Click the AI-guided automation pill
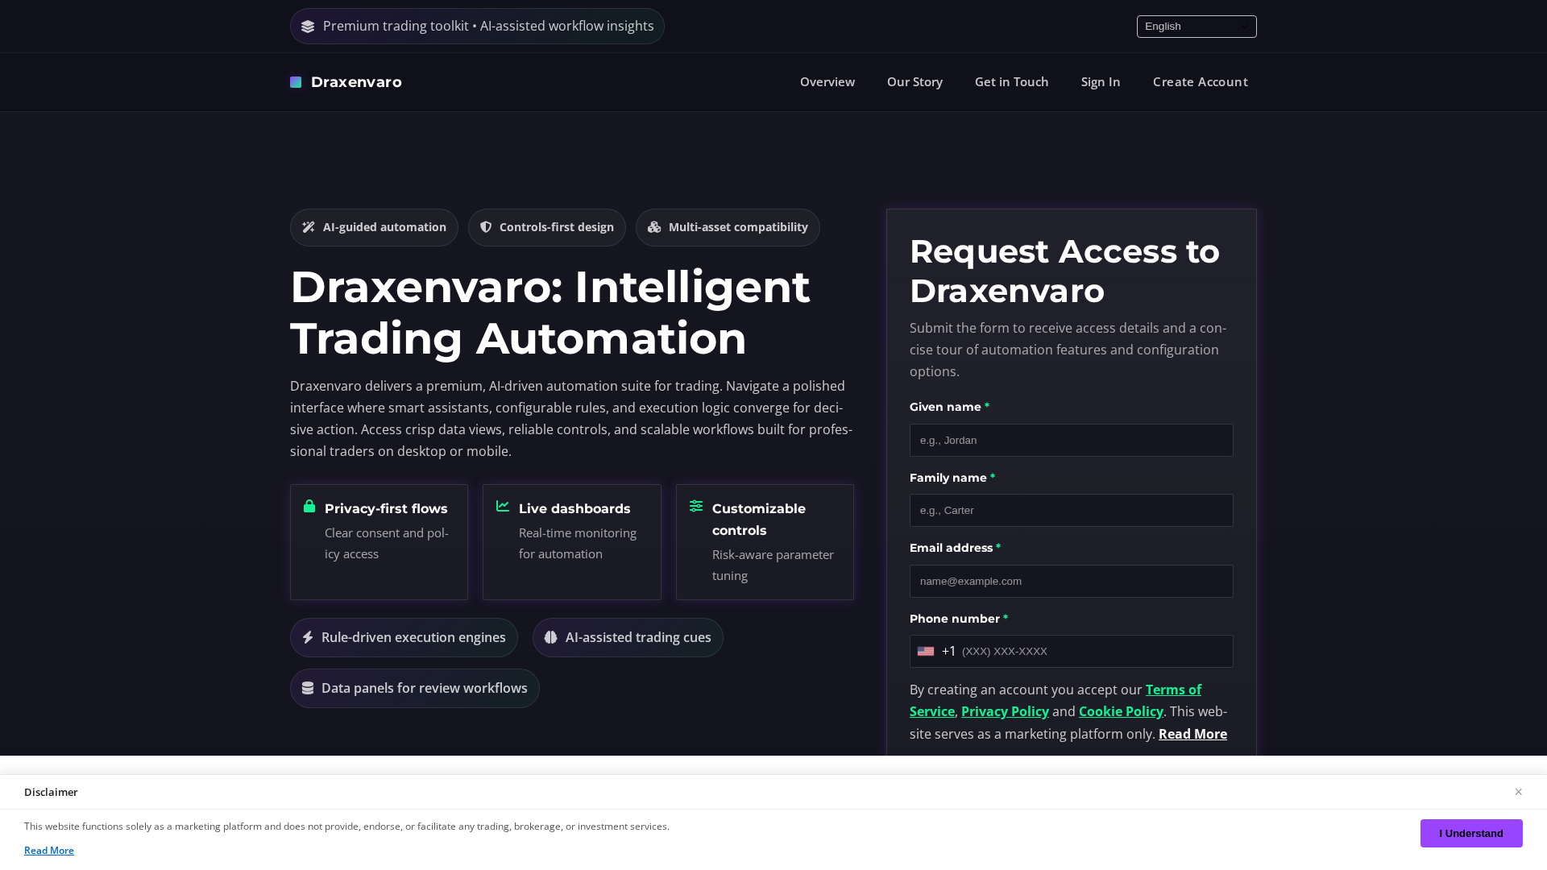Screen dimensions: 1547x870 coord(374,228)
